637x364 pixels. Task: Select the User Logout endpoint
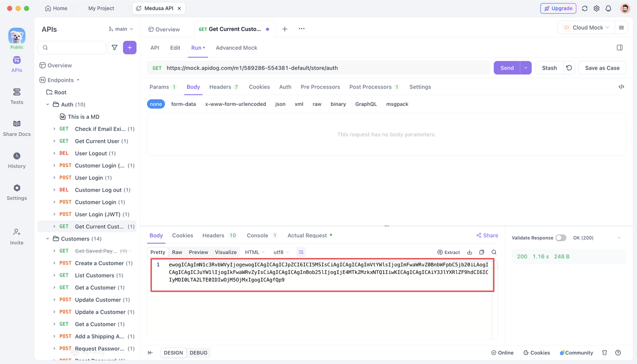click(x=88, y=153)
